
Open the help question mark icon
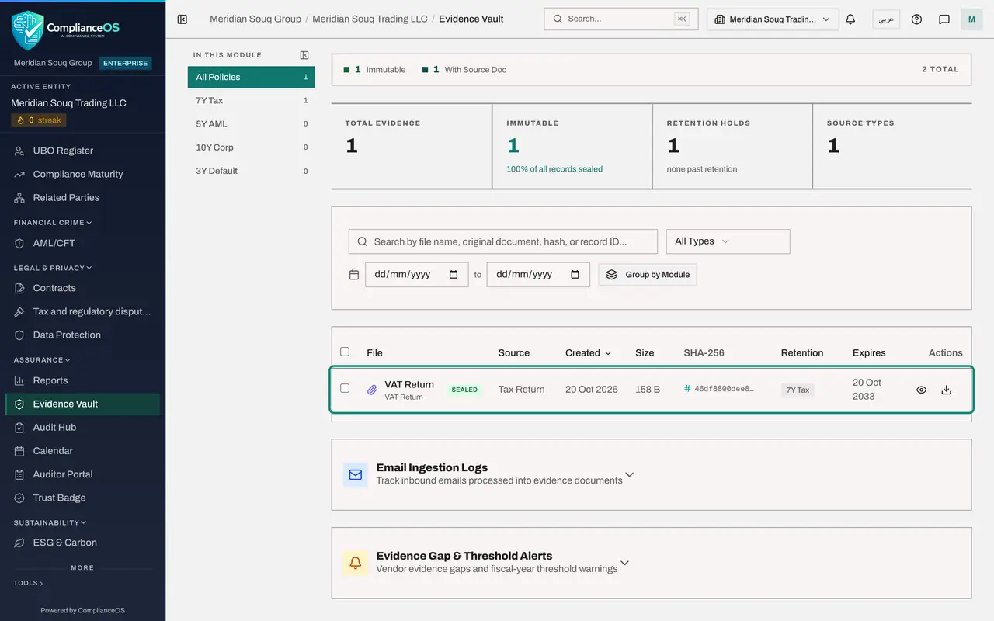pyautogui.click(x=916, y=19)
